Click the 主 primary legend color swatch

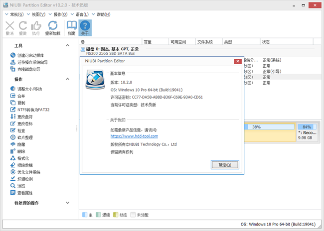(85, 215)
